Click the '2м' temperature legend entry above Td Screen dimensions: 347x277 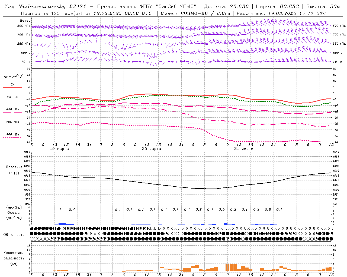tap(13, 85)
